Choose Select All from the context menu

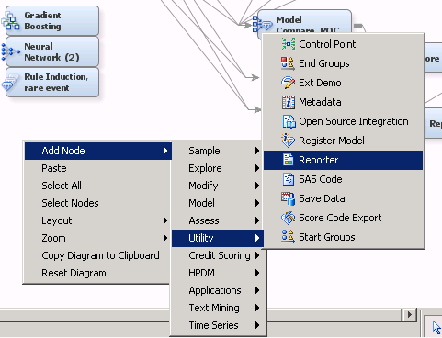click(97, 186)
